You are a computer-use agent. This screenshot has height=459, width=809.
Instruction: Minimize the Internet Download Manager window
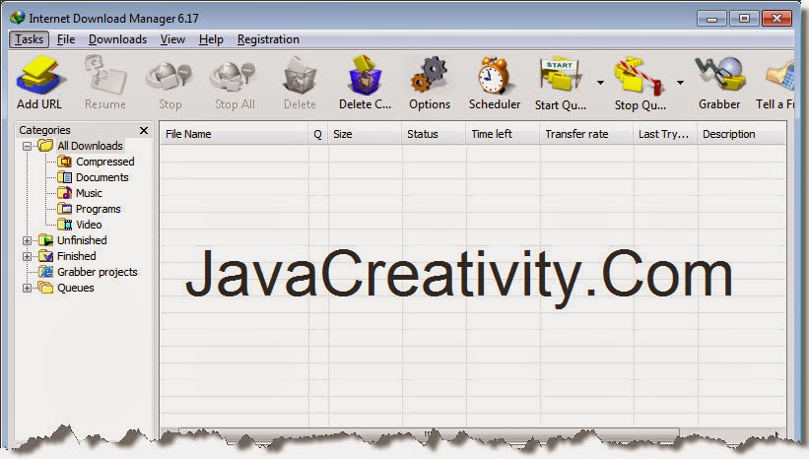pos(711,19)
